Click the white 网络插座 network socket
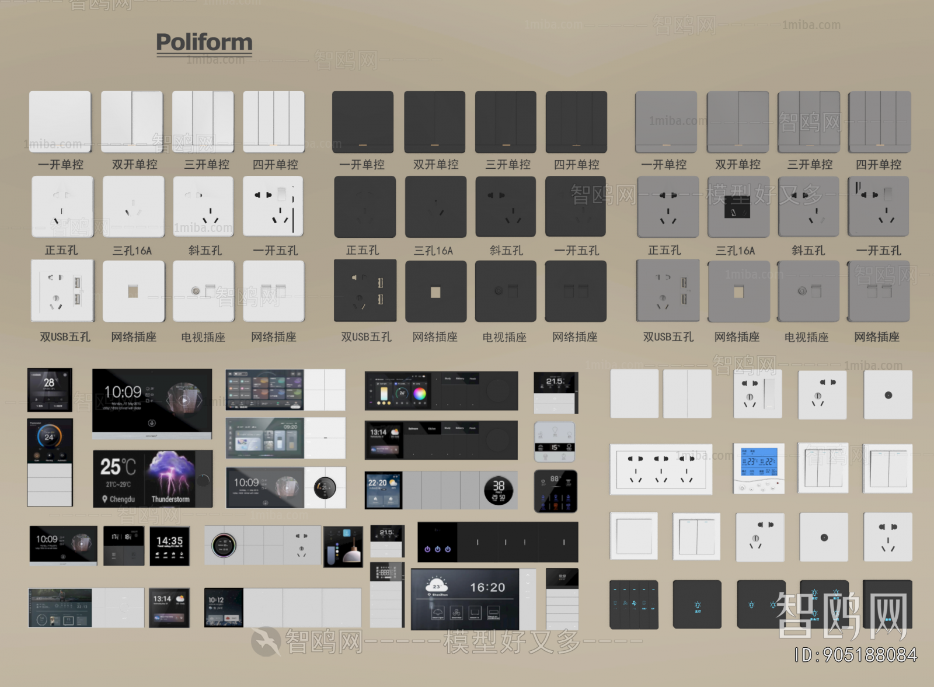Image resolution: width=934 pixels, height=687 pixels. (133, 291)
